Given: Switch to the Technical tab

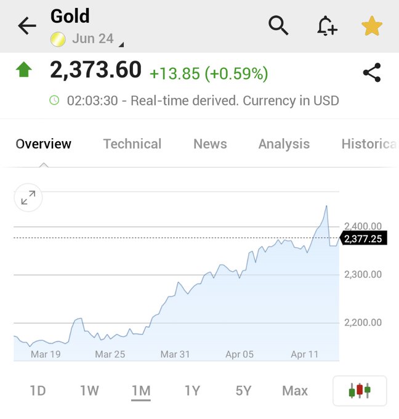Looking at the screenshot, I should tap(132, 144).
